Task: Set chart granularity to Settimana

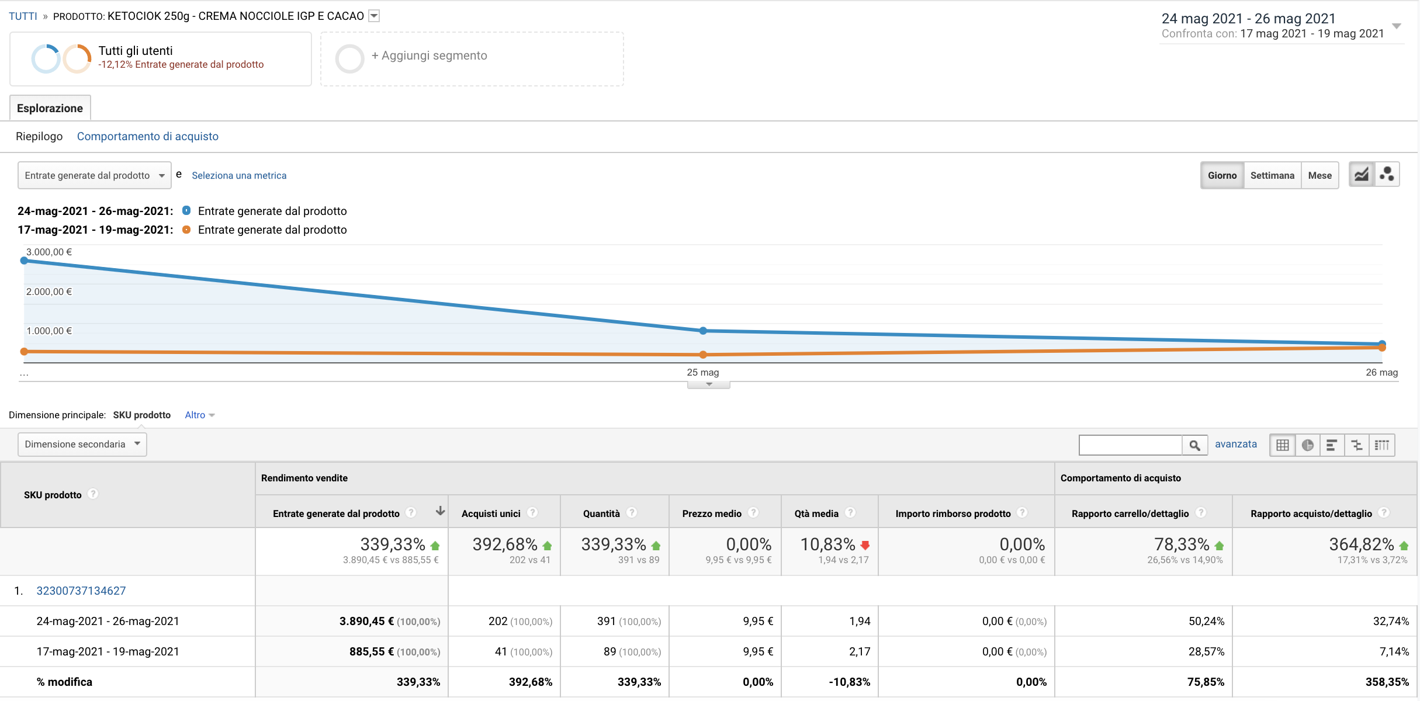Action: coord(1272,175)
